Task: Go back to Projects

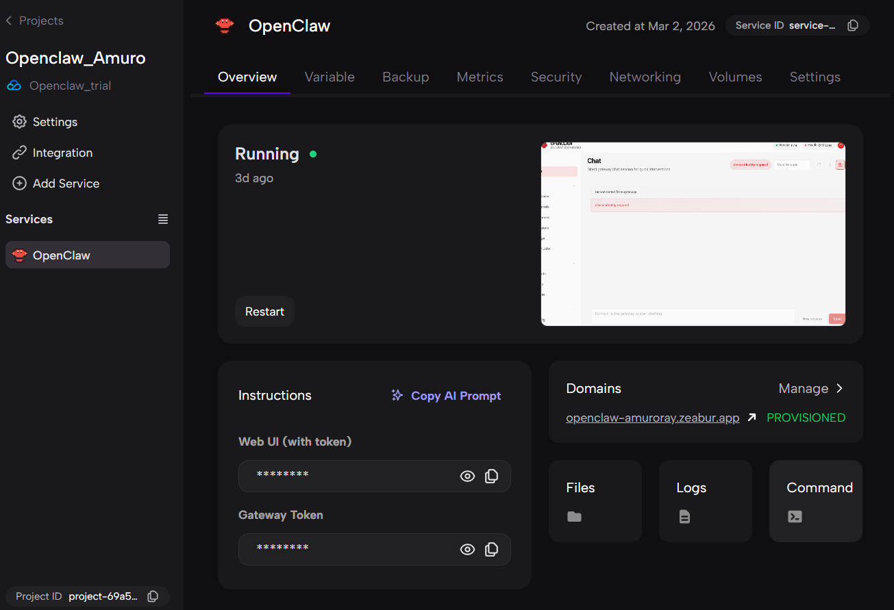Action: click(x=34, y=21)
